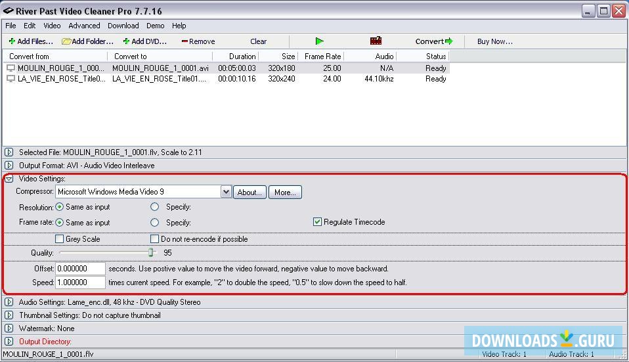The image size is (629, 362).
Task: Click the Duration column header
Action: click(236, 57)
